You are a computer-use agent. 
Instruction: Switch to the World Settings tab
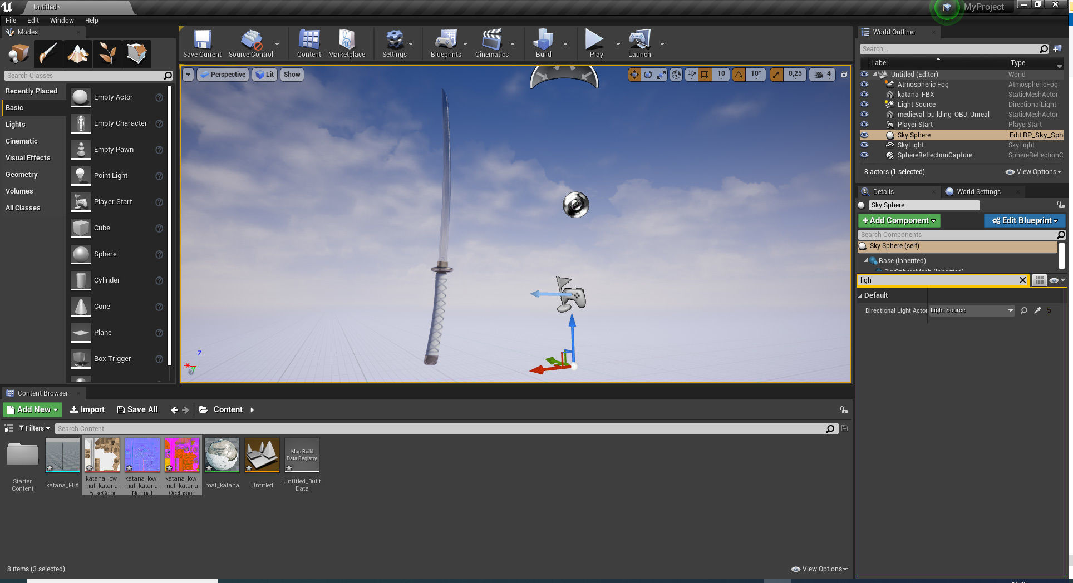(978, 192)
